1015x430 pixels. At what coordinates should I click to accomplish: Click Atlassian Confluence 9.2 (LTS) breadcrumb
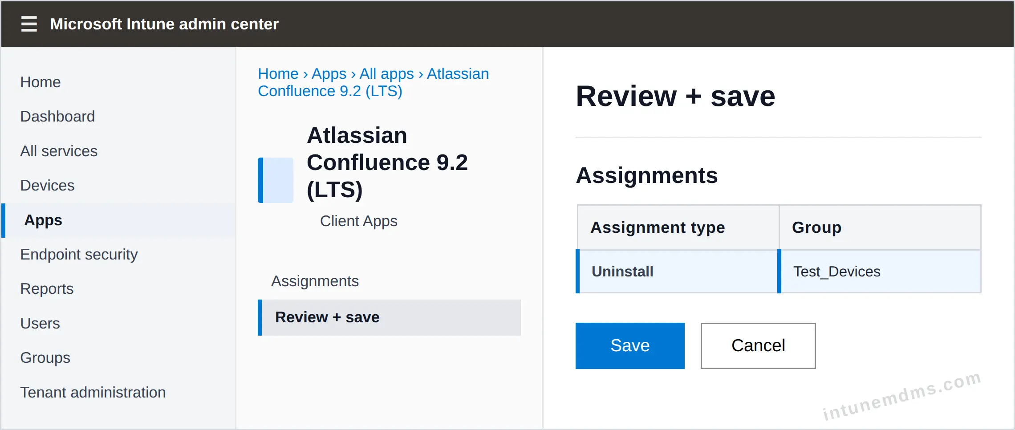(x=373, y=82)
